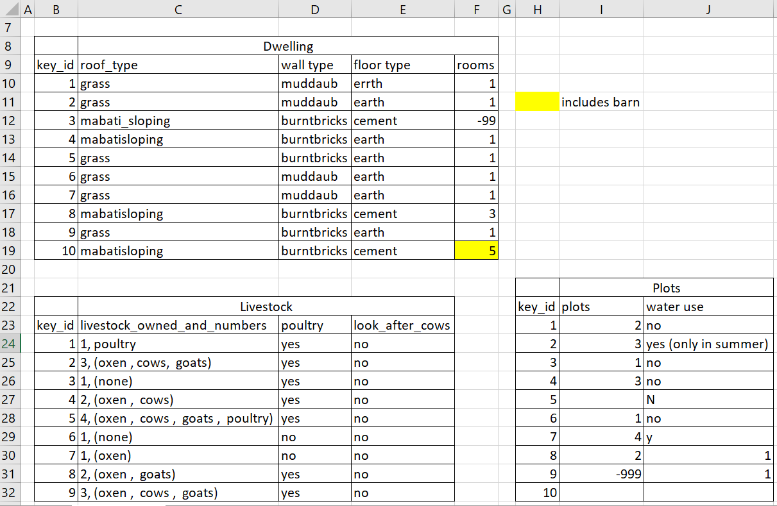Select column B header
The image size is (777, 506).
click(56, 9)
